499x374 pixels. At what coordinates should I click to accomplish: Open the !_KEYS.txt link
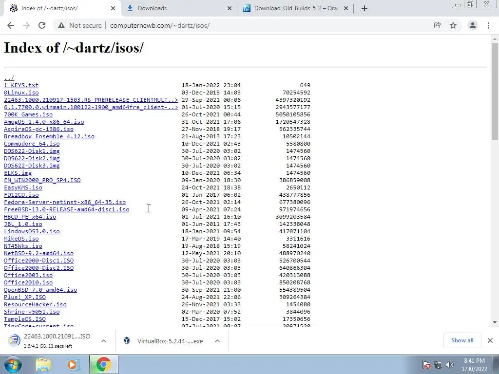coord(21,85)
